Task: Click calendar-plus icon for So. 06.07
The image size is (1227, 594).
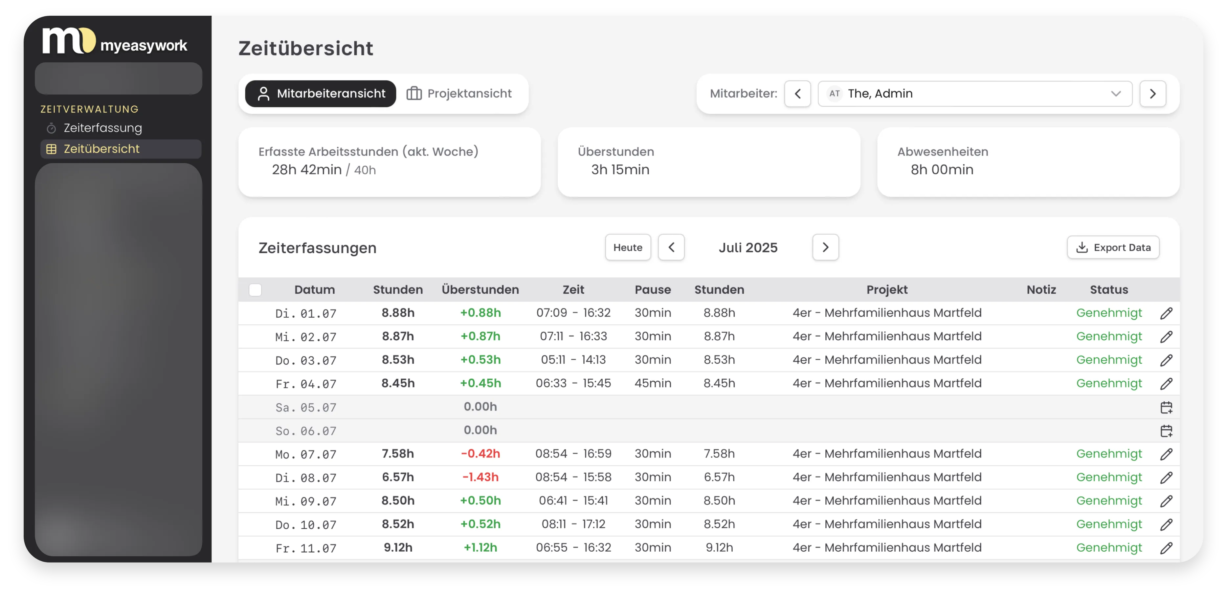Action: [x=1166, y=431]
